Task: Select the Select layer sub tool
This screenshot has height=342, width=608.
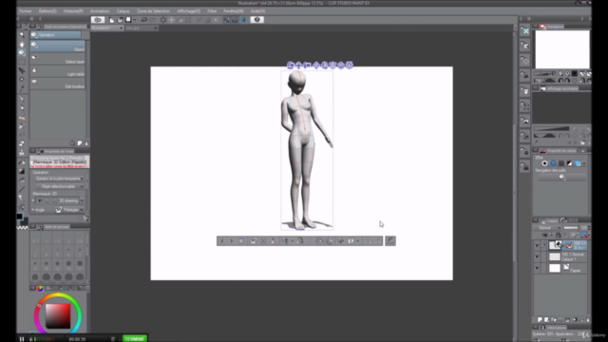Action: tap(57, 59)
